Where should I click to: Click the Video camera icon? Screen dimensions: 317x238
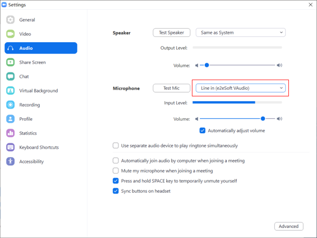pyautogui.click(x=11, y=34)
